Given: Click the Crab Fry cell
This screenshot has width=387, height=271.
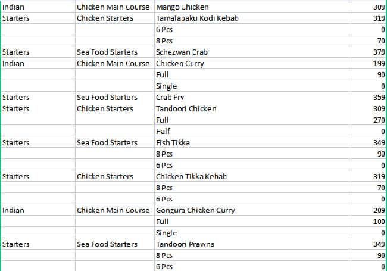Looking at the screenshot, I should click(170, 98).
